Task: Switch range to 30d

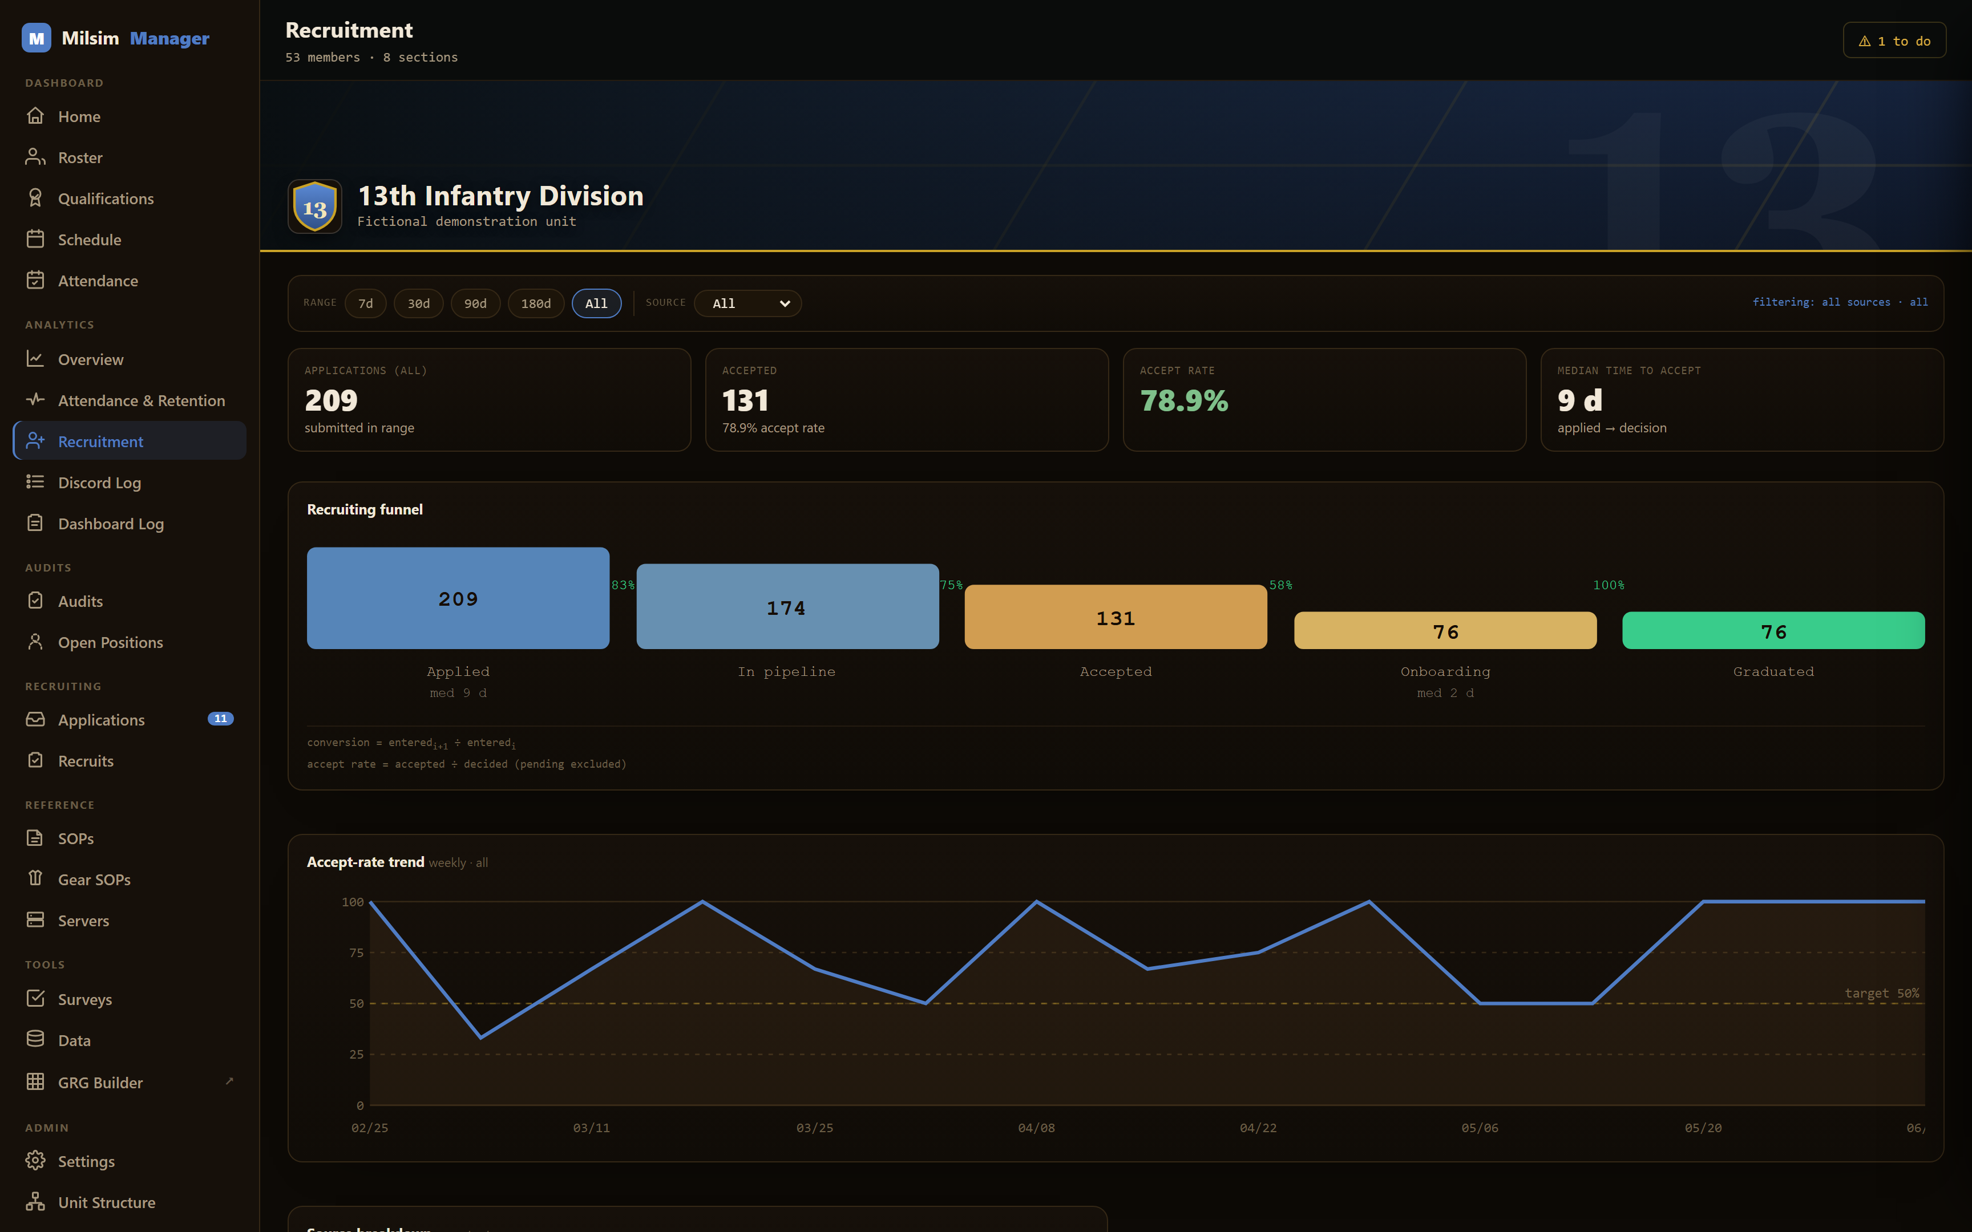Action: point(418,303)
